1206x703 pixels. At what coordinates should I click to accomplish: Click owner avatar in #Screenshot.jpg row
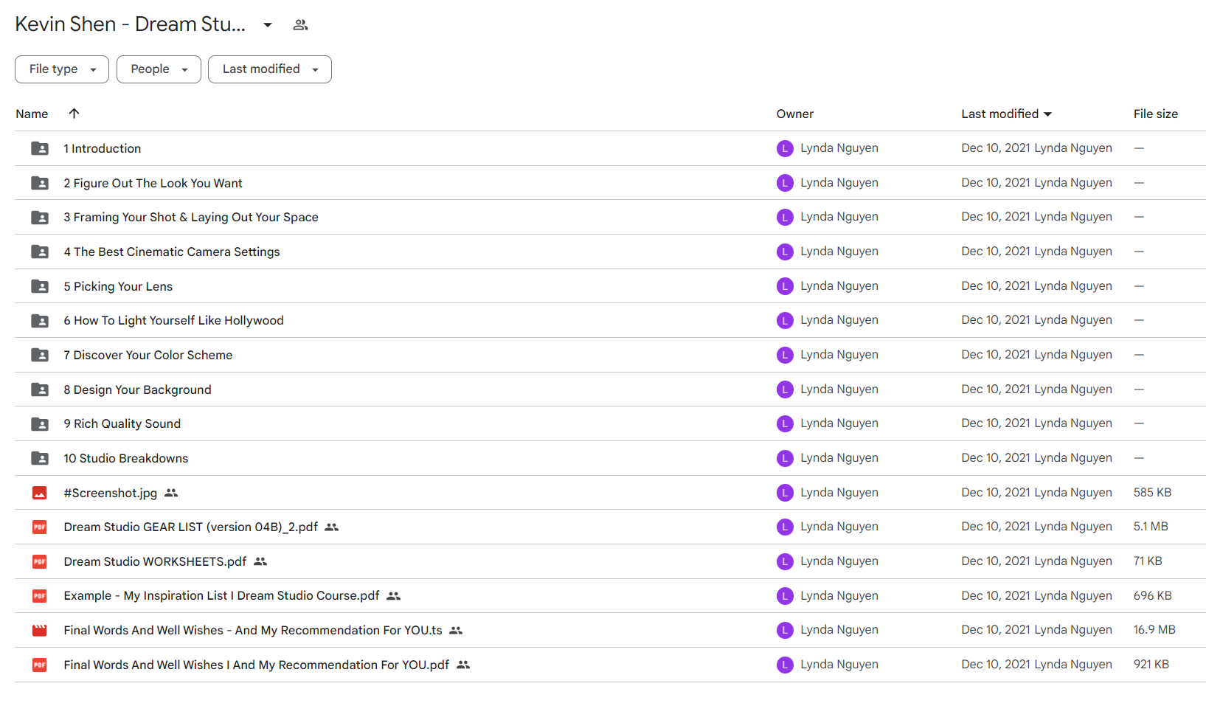[x=785, y=493]
